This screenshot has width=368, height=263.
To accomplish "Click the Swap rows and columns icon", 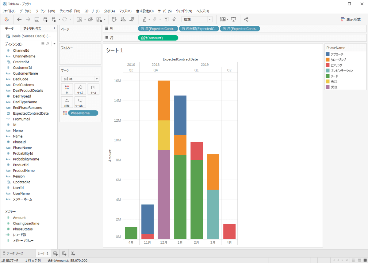I will pos(114,19).
